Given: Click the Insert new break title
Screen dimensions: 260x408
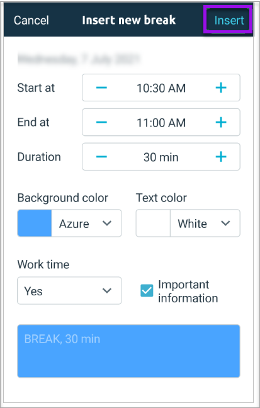Looking at the screenshot, I should coord(129,20).
